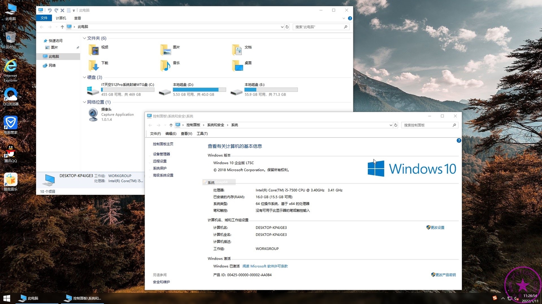
Task: Open the 查看 ribbon tab
Action: click(78, 18)
